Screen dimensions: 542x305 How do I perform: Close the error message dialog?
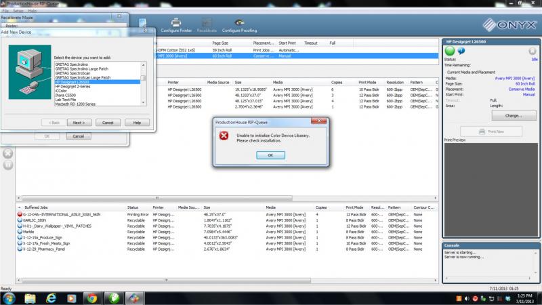pyautogui.click(x=319, y=121)
